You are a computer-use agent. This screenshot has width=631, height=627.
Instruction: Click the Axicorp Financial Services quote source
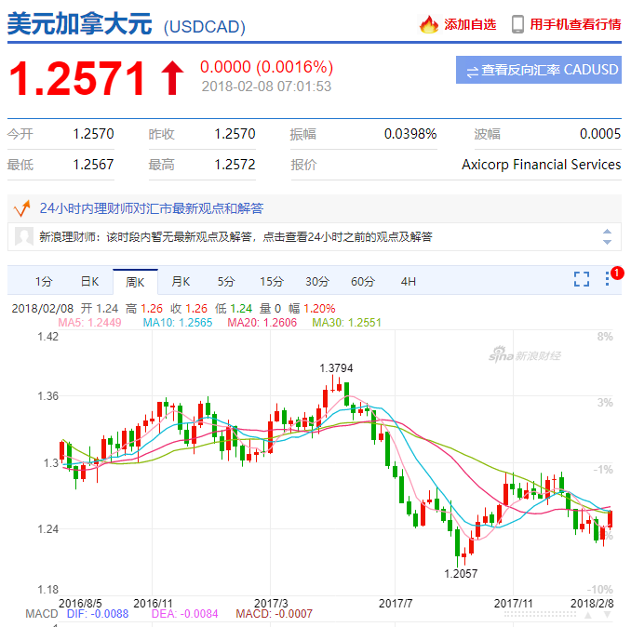(541, 165)
